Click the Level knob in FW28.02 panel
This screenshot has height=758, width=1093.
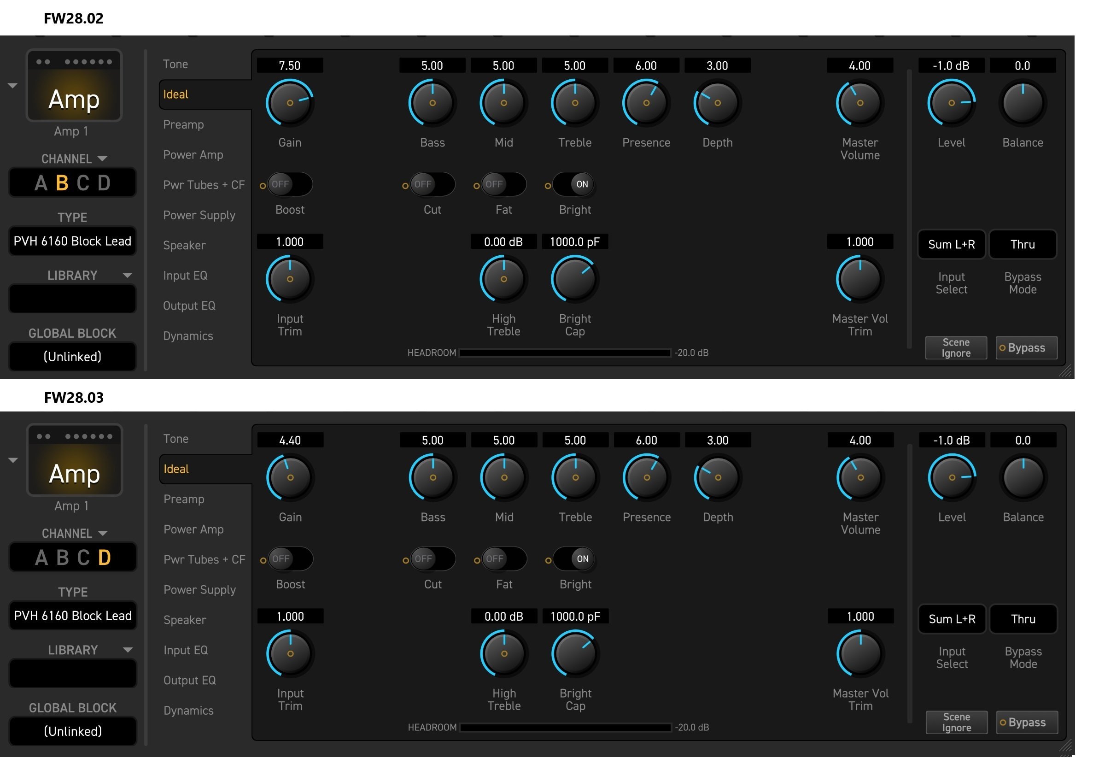[x=951, y=103]
